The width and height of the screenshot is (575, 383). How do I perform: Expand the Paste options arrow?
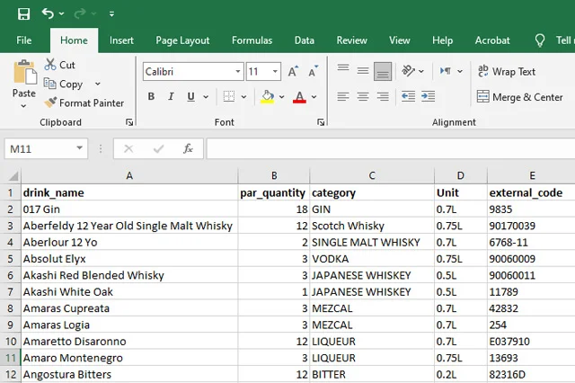tap(24, 106)
